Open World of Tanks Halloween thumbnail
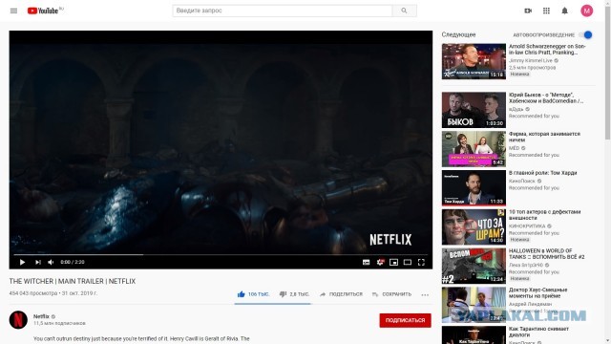611x344 pixels. [x=474, y=266]
